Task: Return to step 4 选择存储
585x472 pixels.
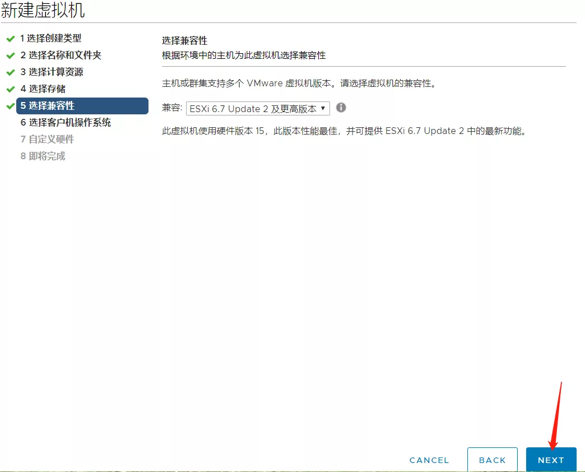Action: click(43, 89)
